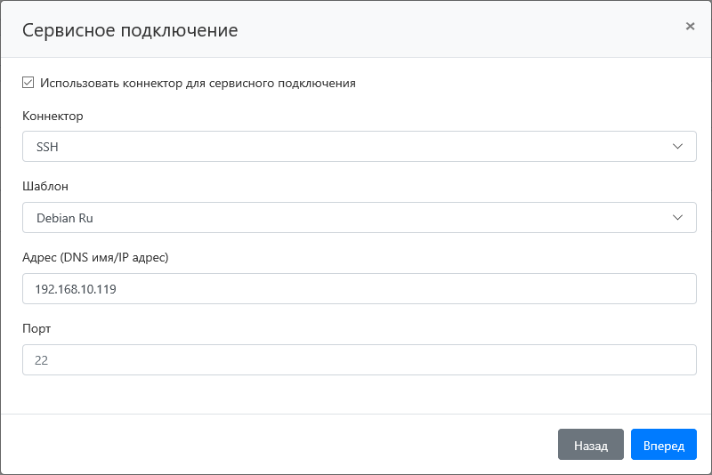712x475 pixels.
Task: Click the Debian Ru template value
Action: [64, 218]
